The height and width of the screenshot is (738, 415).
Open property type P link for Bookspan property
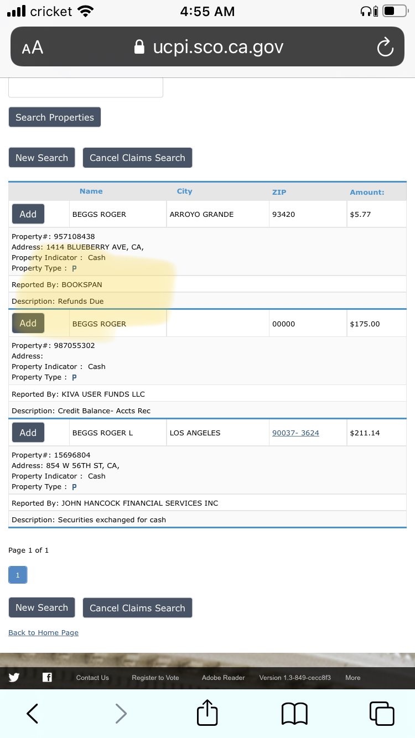[x=74, y=268]
